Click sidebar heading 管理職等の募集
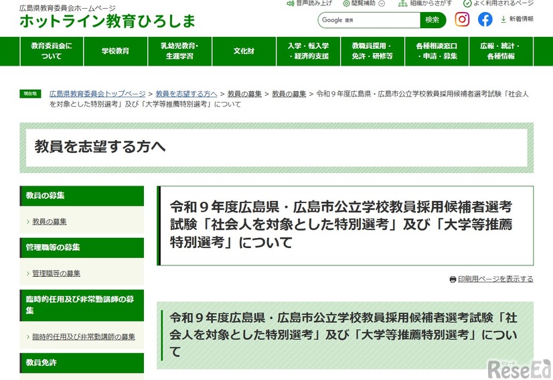 tap(82, 247)
